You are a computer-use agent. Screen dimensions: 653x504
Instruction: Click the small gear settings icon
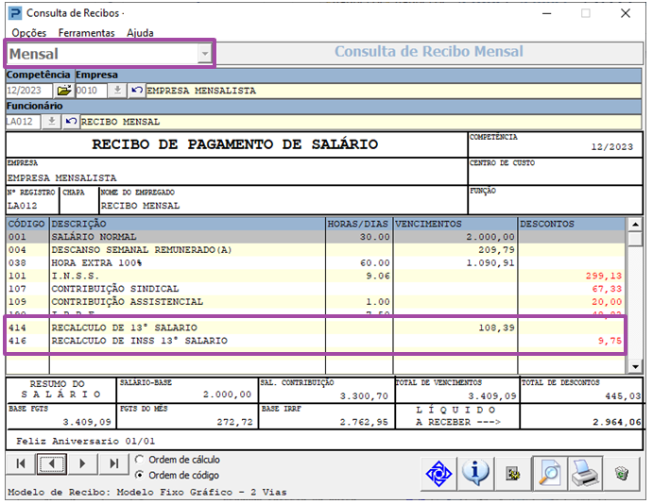(512, 474)
